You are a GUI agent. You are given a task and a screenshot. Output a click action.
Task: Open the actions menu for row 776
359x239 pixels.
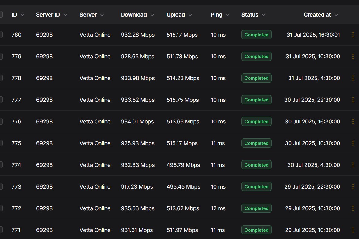coord(353,121)
